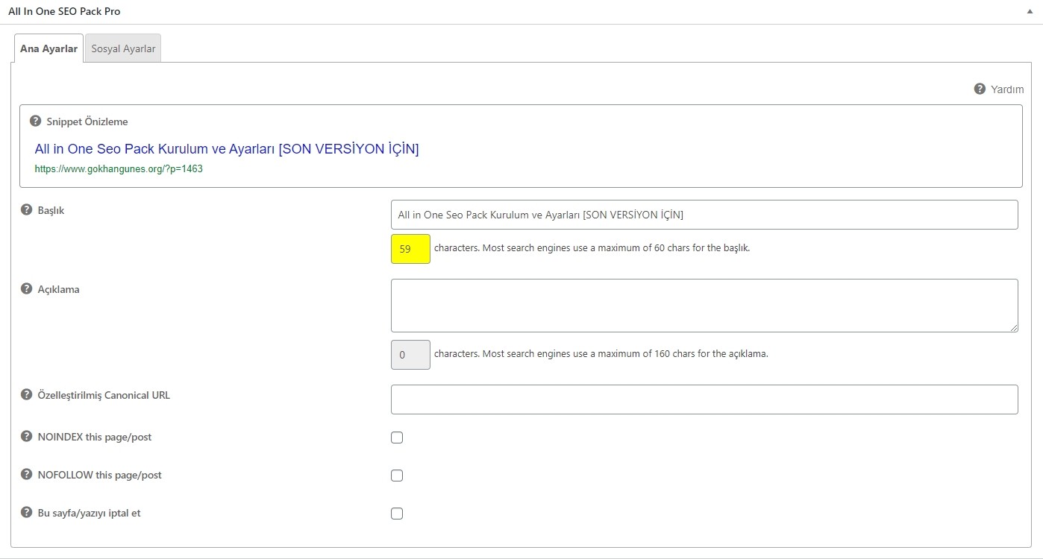Tick the Bu sayfa/yazıyı iptal et checkbox

click(x=397, y=514)
